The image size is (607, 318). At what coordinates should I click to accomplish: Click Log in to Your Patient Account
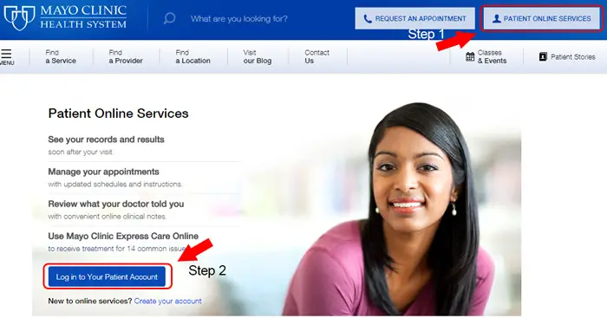(x=107, y=276)
